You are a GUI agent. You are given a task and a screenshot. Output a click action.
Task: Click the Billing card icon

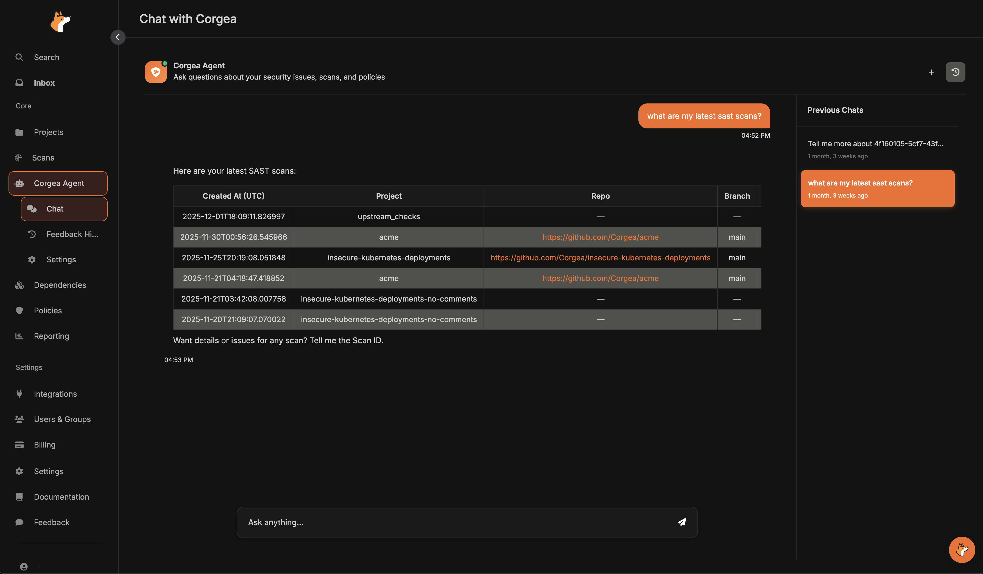[19, 444]
